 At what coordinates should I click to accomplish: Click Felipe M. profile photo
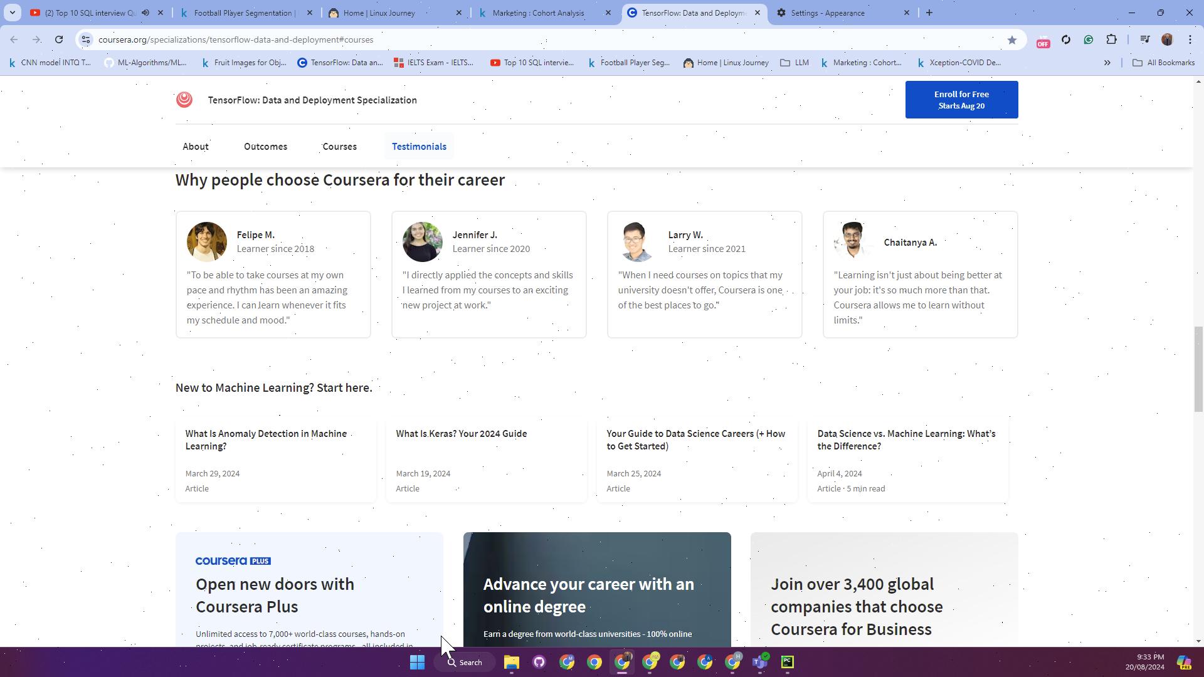pos(207,242)
